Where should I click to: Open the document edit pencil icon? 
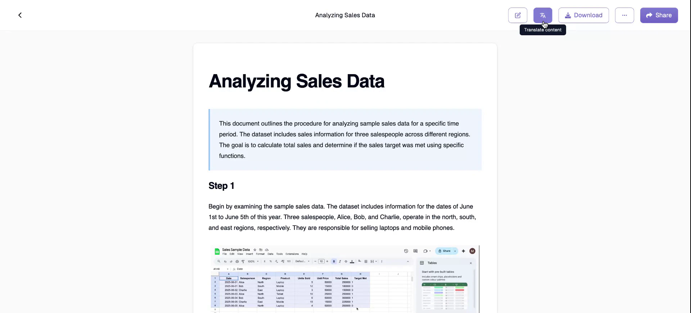pyautogui.click(x=518, y=15)
